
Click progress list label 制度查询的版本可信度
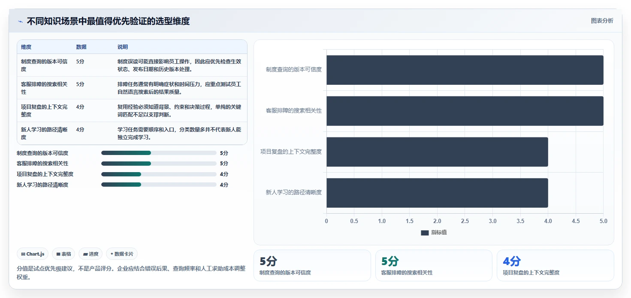[42, 153]
